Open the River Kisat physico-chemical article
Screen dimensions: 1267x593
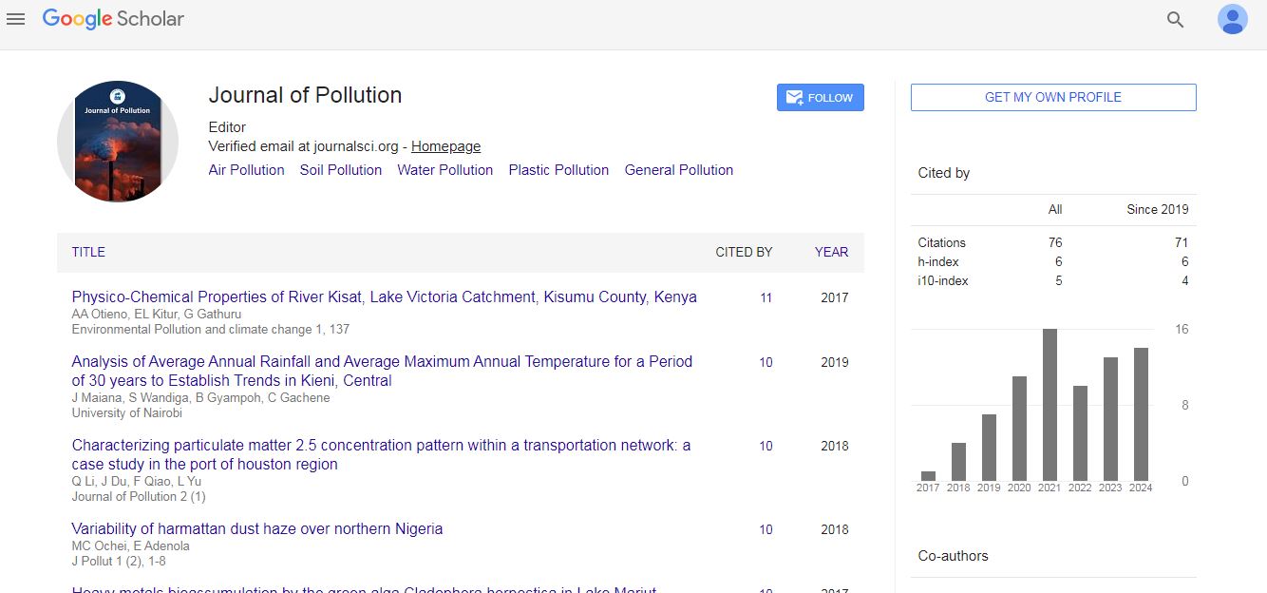[x=384, y=297]
